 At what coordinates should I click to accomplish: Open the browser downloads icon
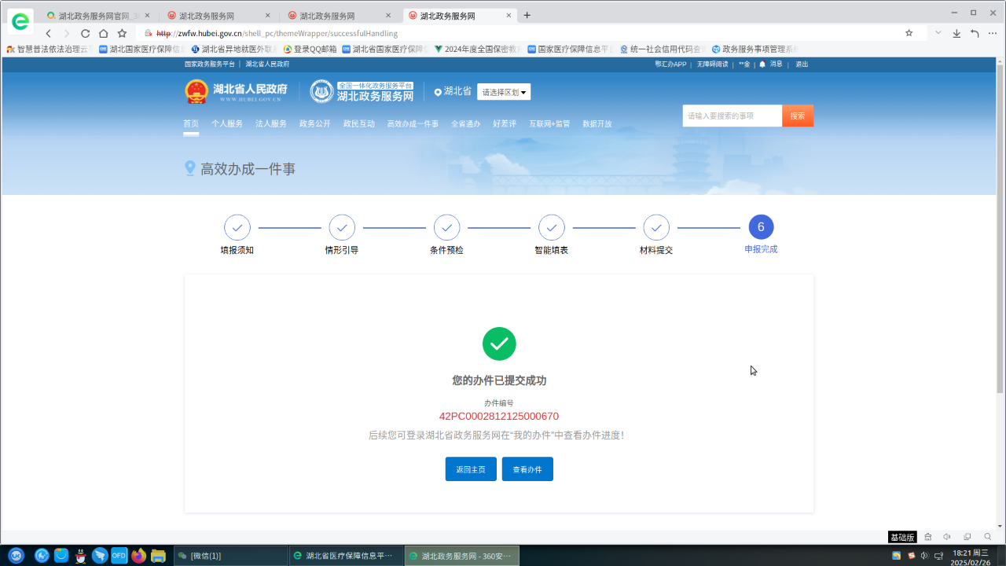click(x=956, y=33)
